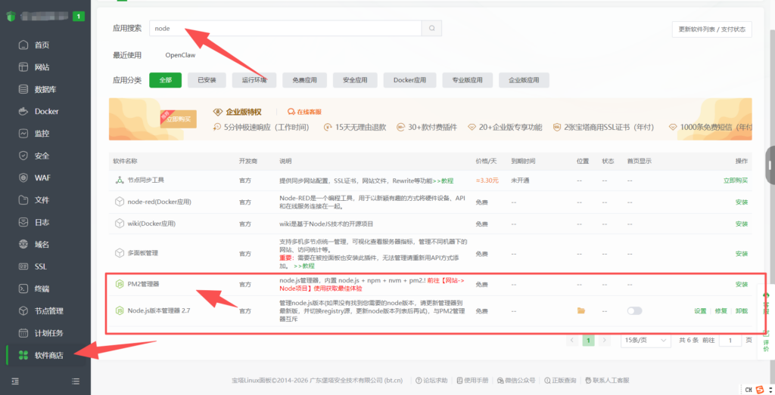This screenshot has height=395, width=775.
Task: Click the 立即购买 banner button
Action: [x=179, y=119]
